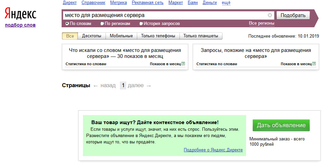Open the Маркет link
Image resolution: width=329 pixels, height=164 pixels.
(x=175, y=3)
